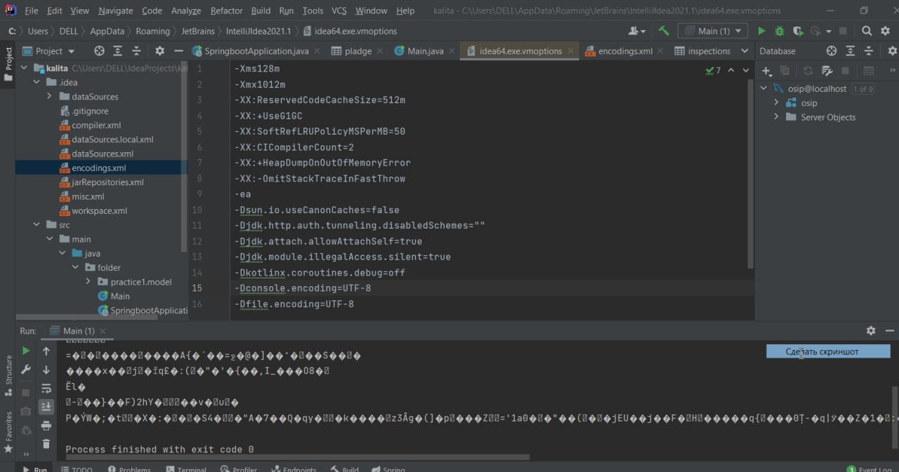Go to next highlighted problem arrow

pyautogui.click(x=746, y=70)
